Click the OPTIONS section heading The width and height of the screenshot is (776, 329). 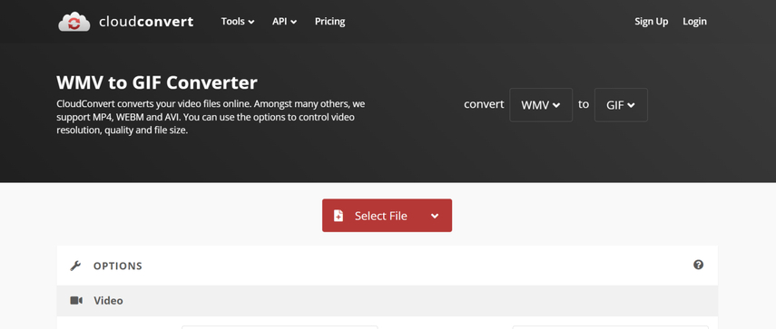[x=118, y=266]
